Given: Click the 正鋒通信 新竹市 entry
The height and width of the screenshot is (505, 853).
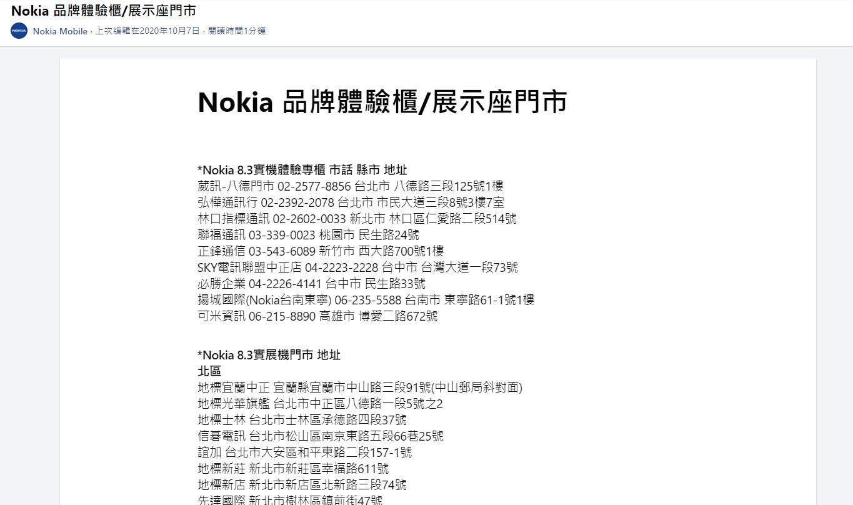Looking at the screenshot, I should (x=321, y=251).
